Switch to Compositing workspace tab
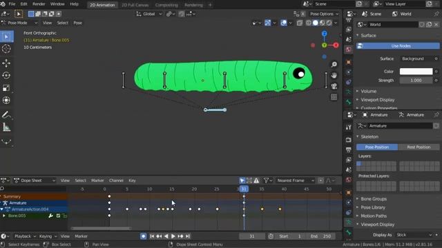 (x=166, y=5)
